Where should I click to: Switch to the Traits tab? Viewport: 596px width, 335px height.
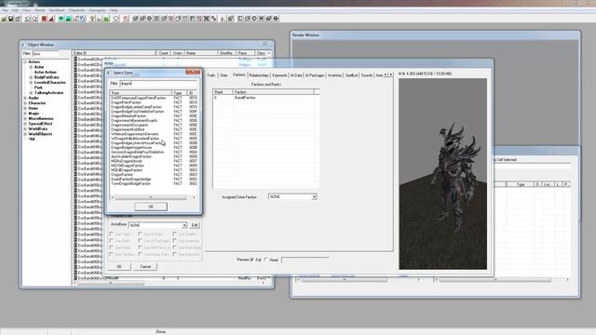click(211, 75)
